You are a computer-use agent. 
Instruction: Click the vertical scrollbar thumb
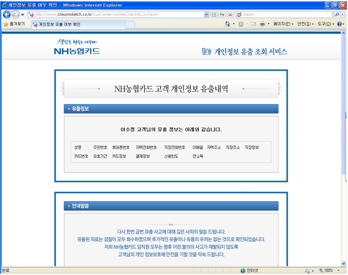coord(343,105)
